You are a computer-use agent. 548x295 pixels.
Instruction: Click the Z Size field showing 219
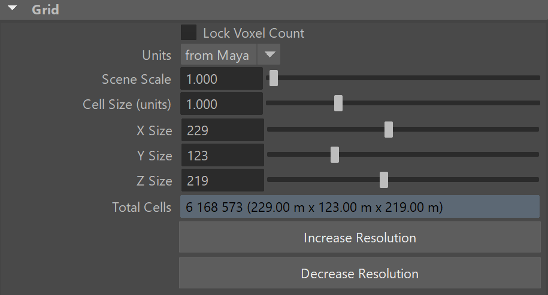pyautogui.click(x=223, y=181)
